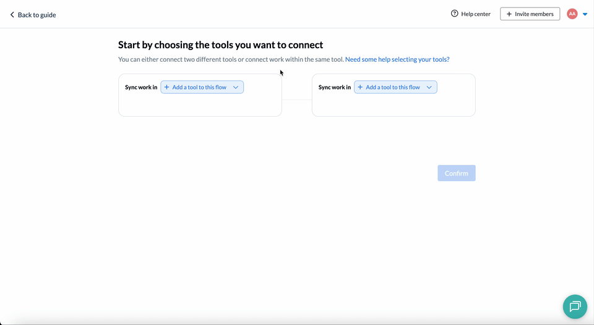
Task: Open the Help center label
Action: pyautogui.click(x=476, y=14)
